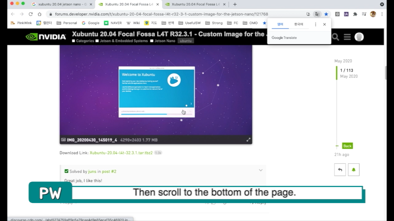Open the IA extension icon

point(346,14)
